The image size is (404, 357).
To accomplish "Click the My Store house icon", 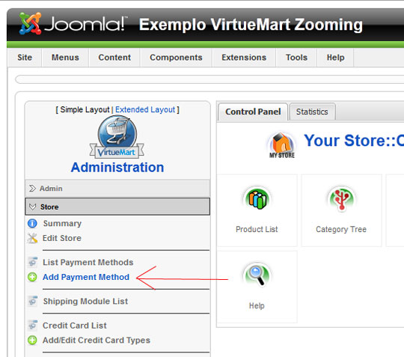I will click(x=282, y=145).
